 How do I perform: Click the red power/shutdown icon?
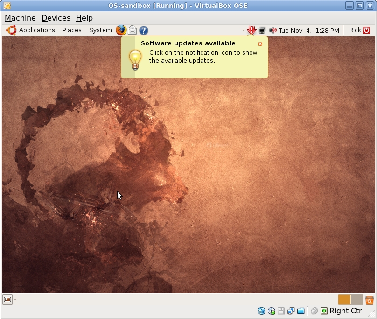(x=366, y=30)
